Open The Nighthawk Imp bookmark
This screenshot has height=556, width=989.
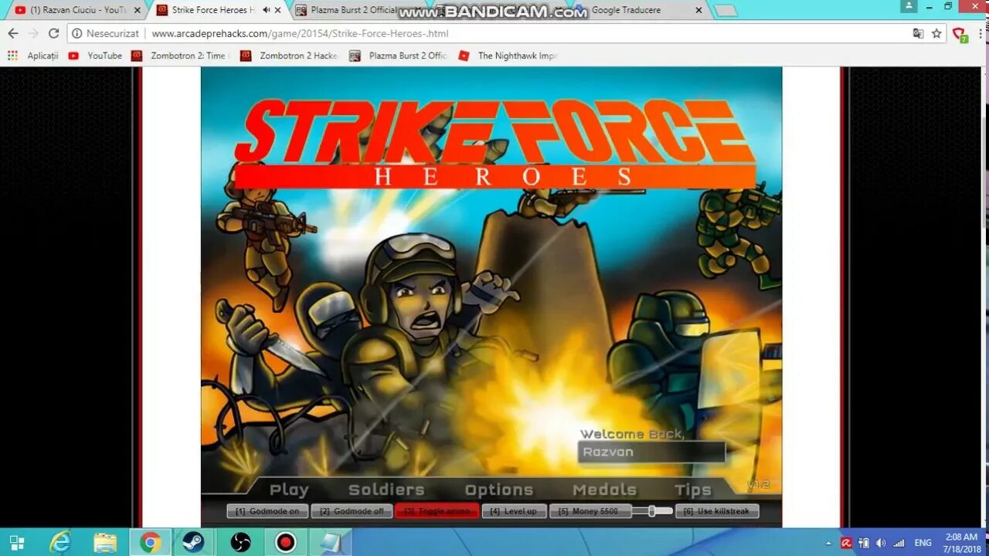click(x=508, y=56)
